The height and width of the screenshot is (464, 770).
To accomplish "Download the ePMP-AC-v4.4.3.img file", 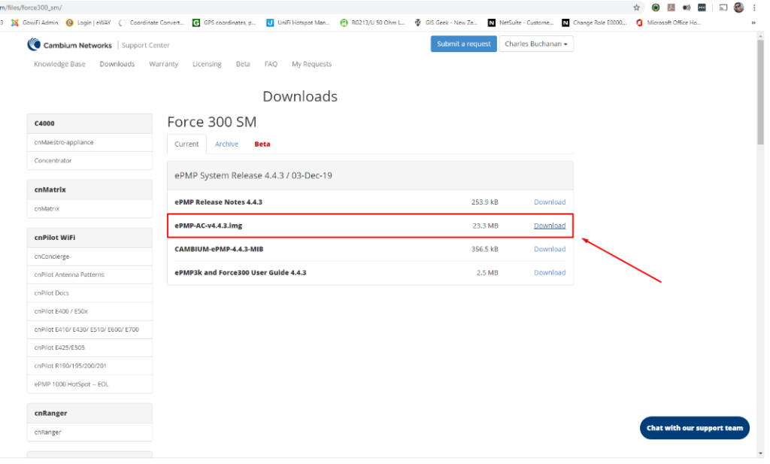I will (x=549, y=226).
